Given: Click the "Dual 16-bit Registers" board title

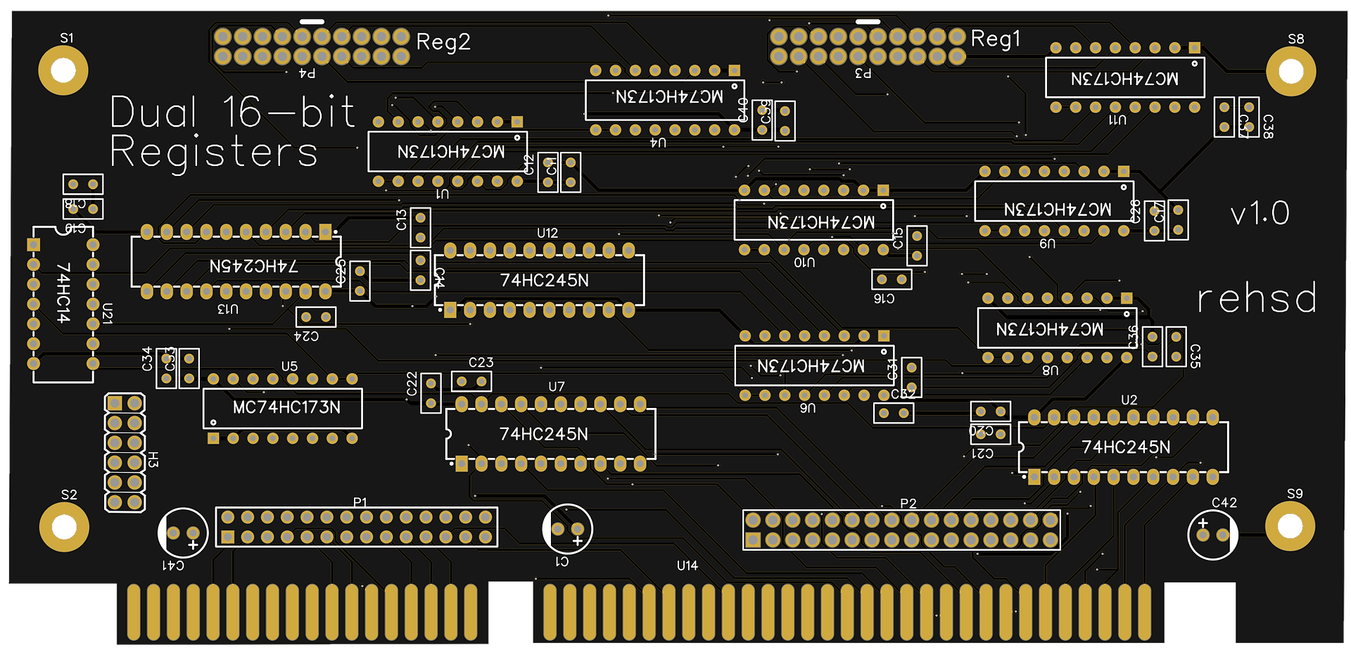Looking at the screenshot, I should click(233, 132).
